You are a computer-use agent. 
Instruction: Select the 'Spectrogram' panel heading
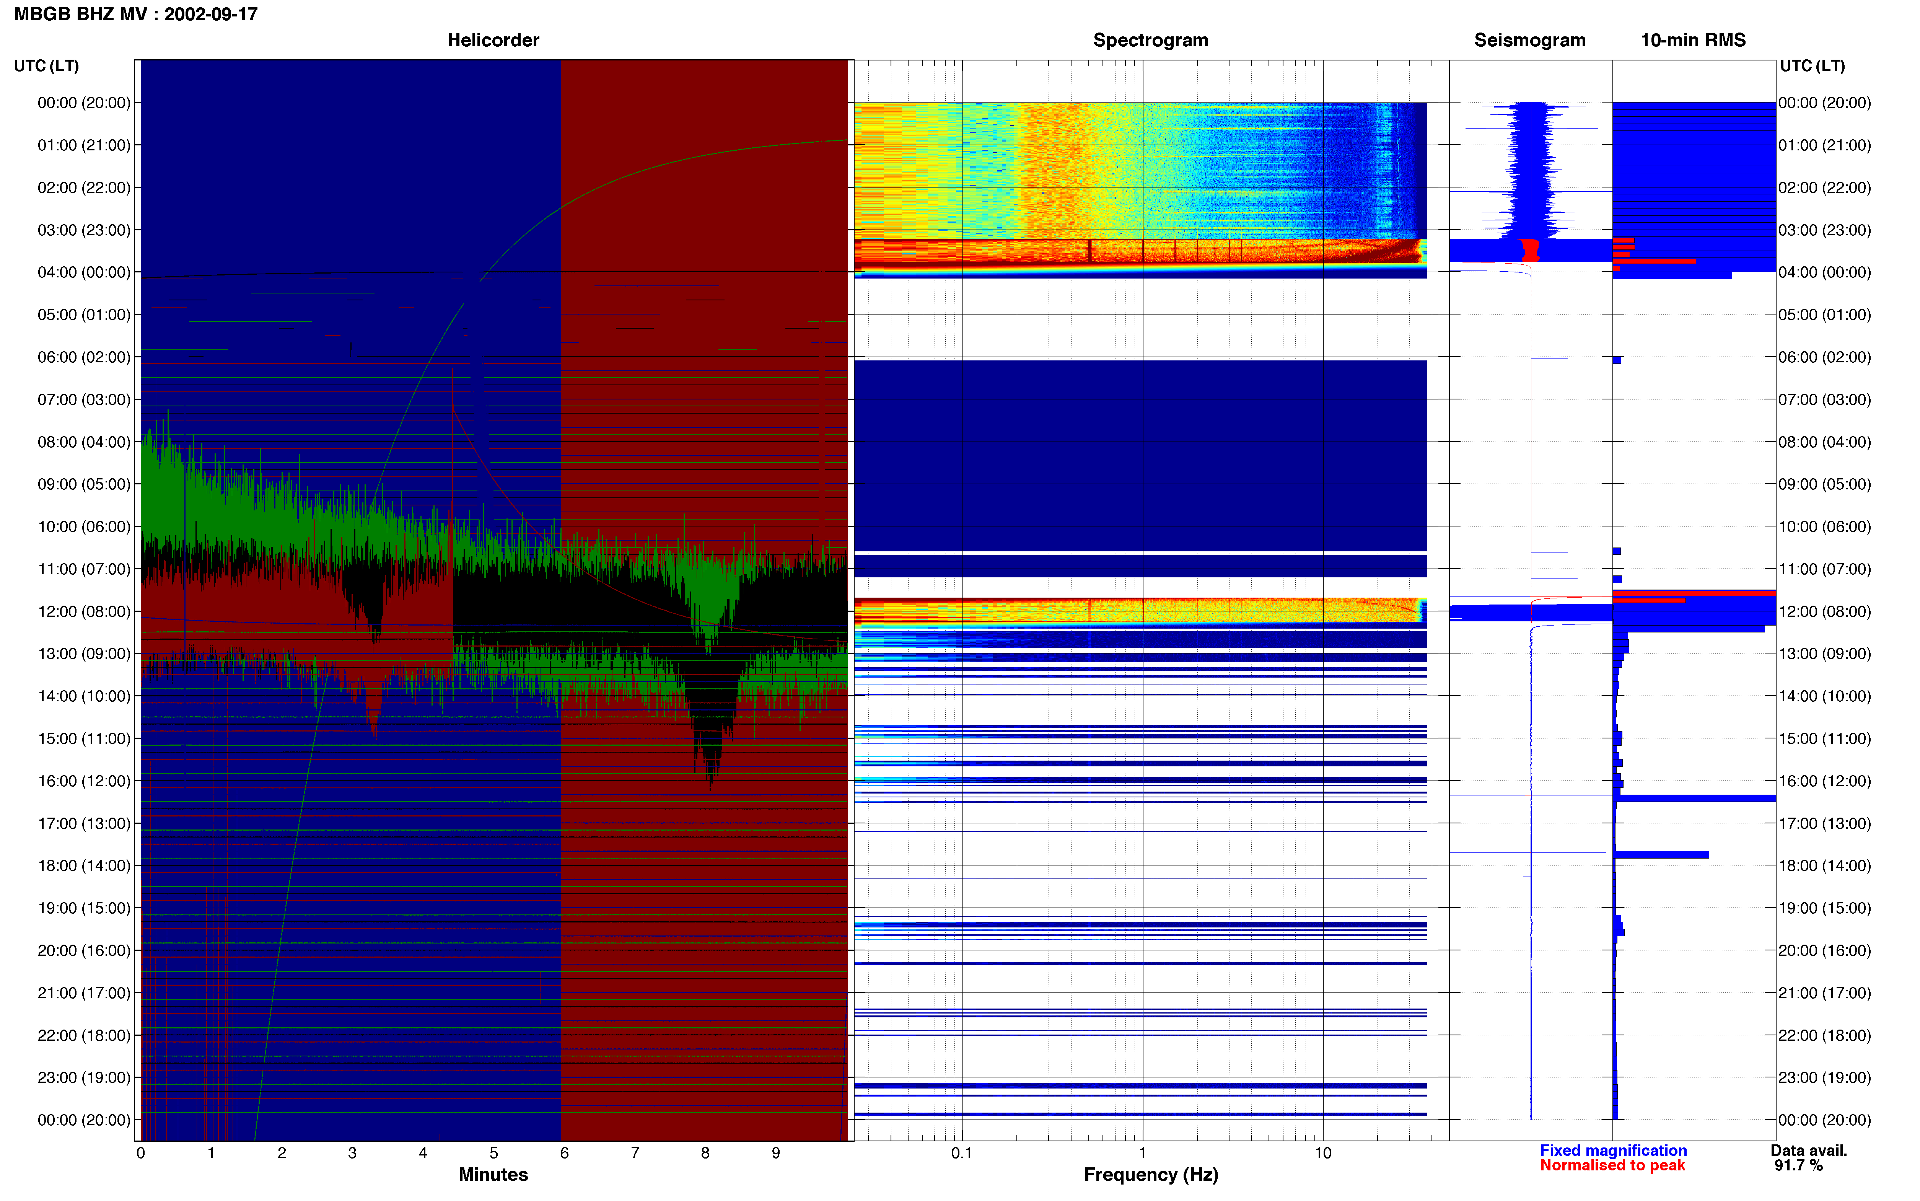click(1151, 41)
